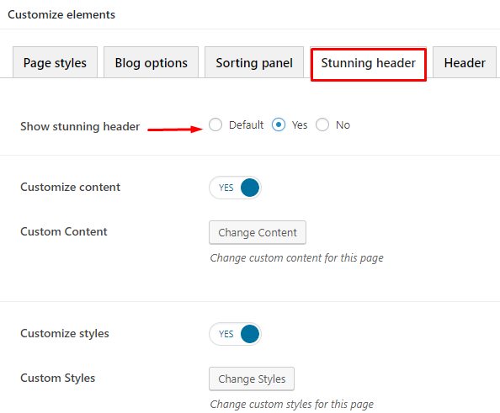Screen dimensions: 500x413
Task: Switch to the Blog options tab
Action: [x=152, y=62]
